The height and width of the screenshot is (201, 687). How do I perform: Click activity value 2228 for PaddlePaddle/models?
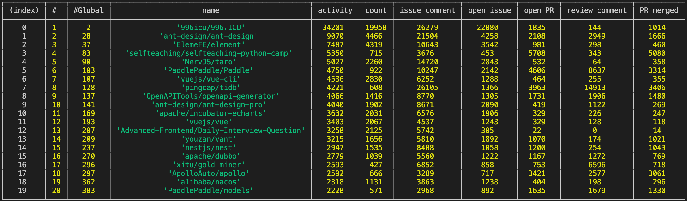pos(335,191)
